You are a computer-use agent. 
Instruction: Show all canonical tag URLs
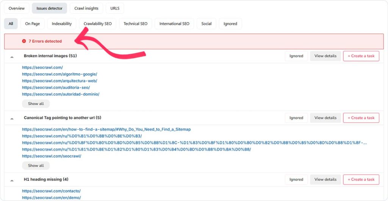[36, 165]
